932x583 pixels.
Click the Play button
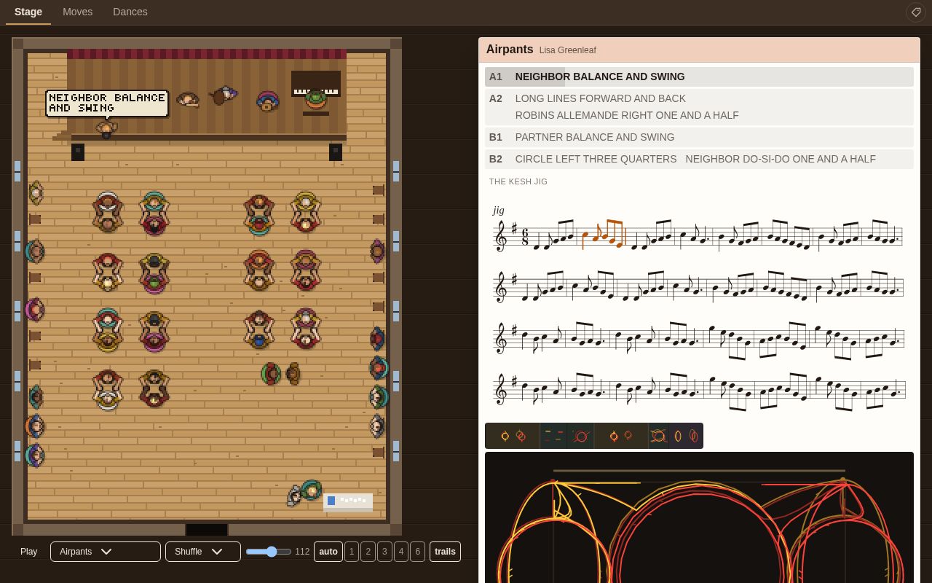(x=29, y=552)
